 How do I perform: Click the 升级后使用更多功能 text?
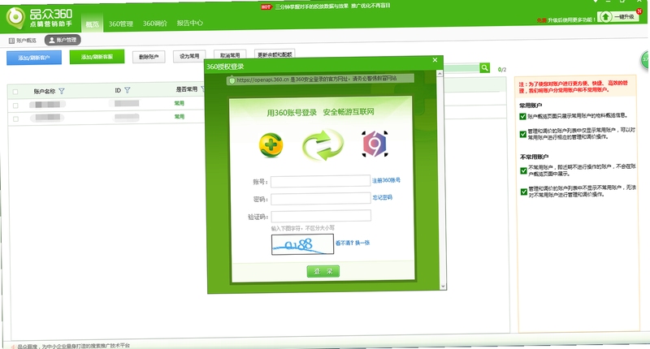tap(572, 19)
